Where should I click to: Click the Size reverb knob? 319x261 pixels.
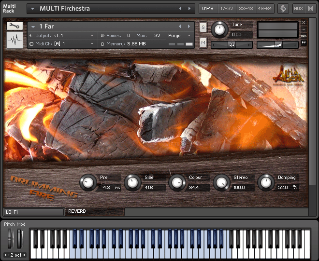[x=132, y=182]
